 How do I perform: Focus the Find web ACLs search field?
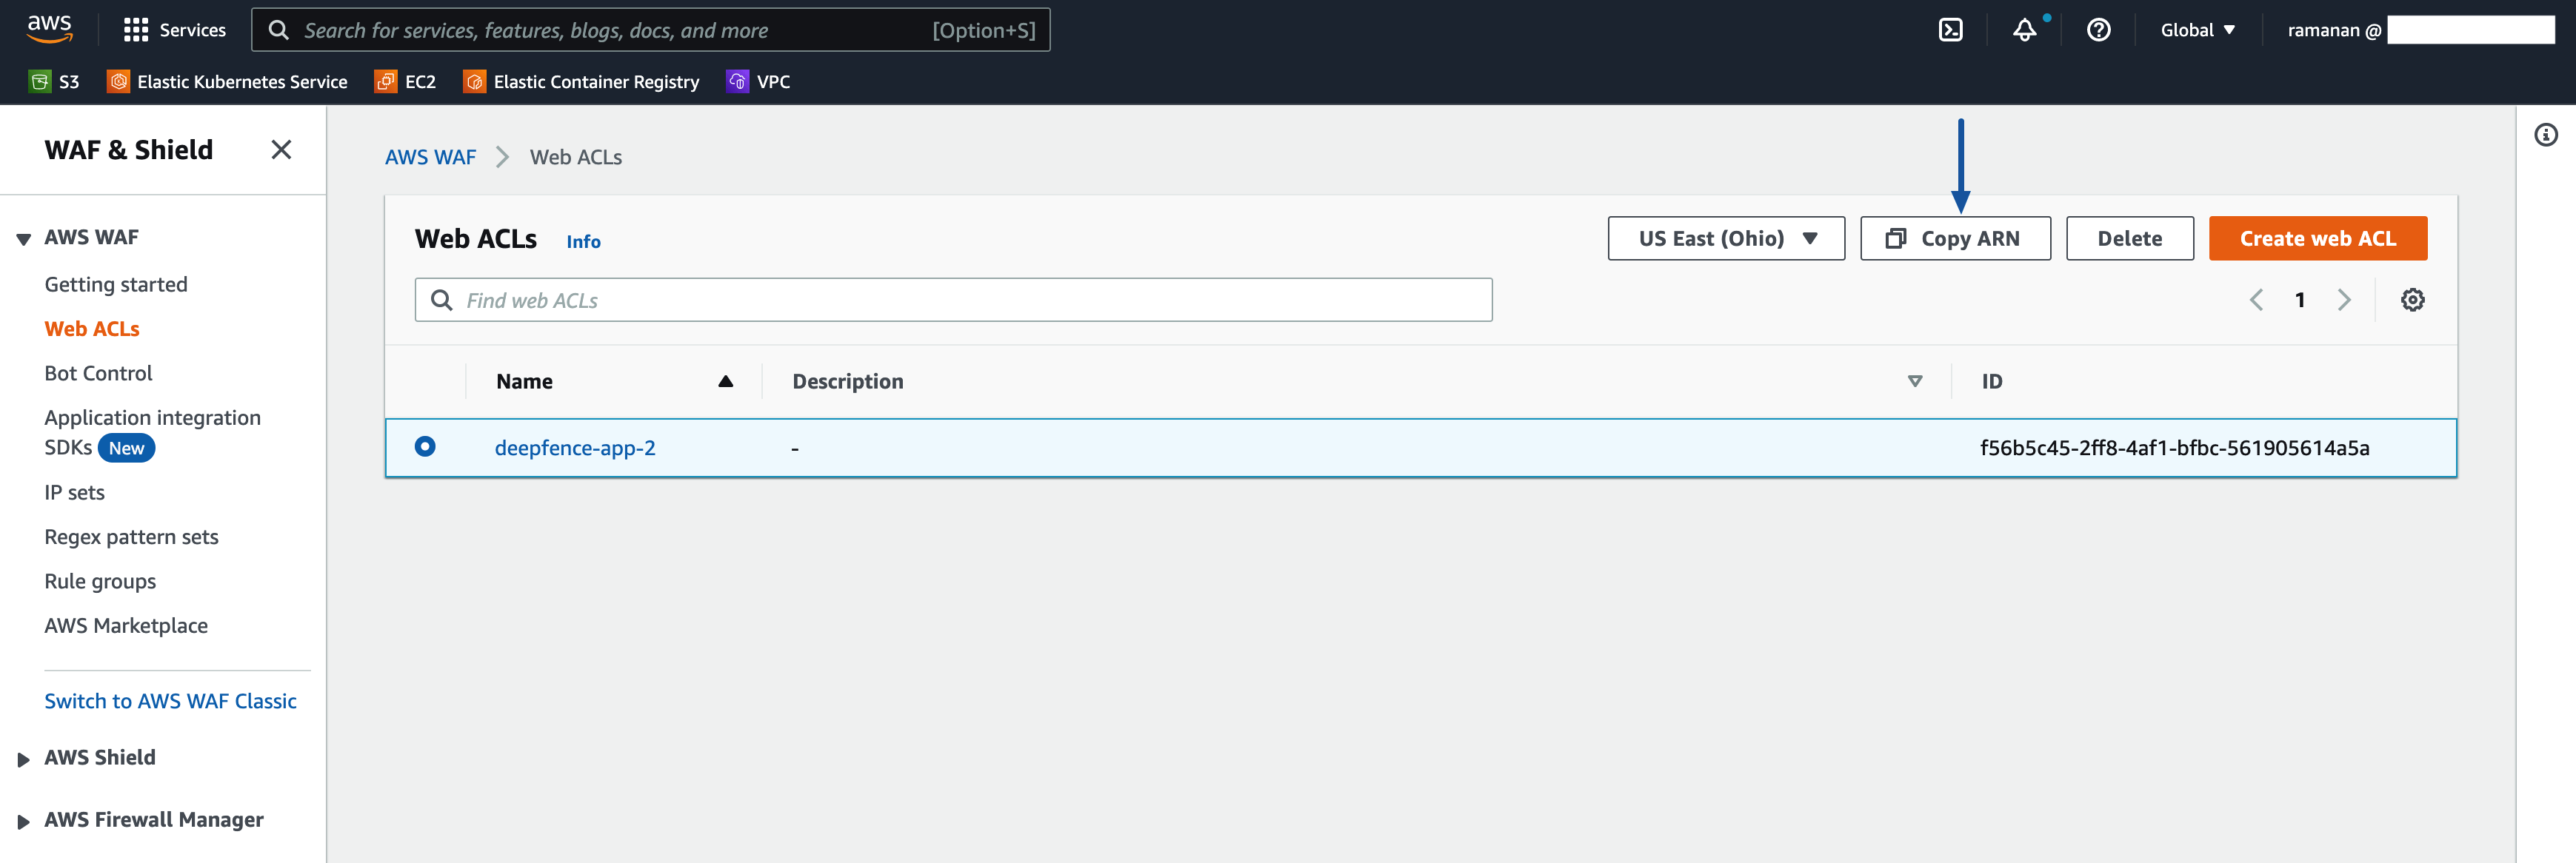[x=953, y=300]
